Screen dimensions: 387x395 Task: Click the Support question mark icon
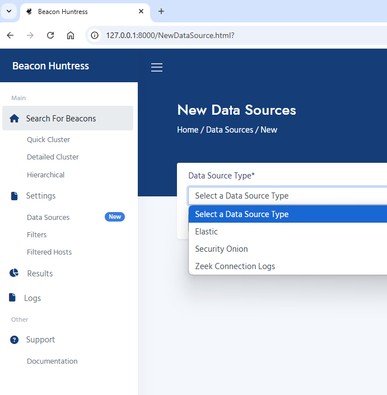(x=14, y=340)
